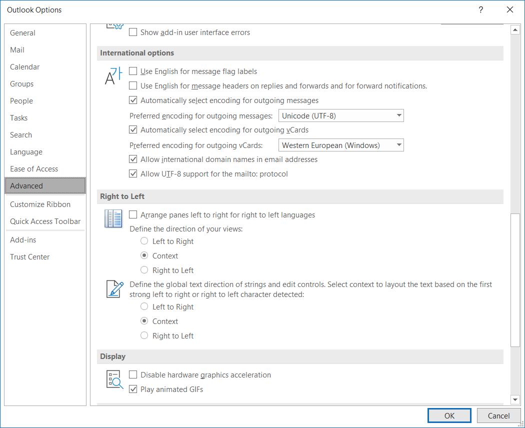Screen dimensions: 525x428
Task: Click the Cancel button
Action: pos(498,415)
